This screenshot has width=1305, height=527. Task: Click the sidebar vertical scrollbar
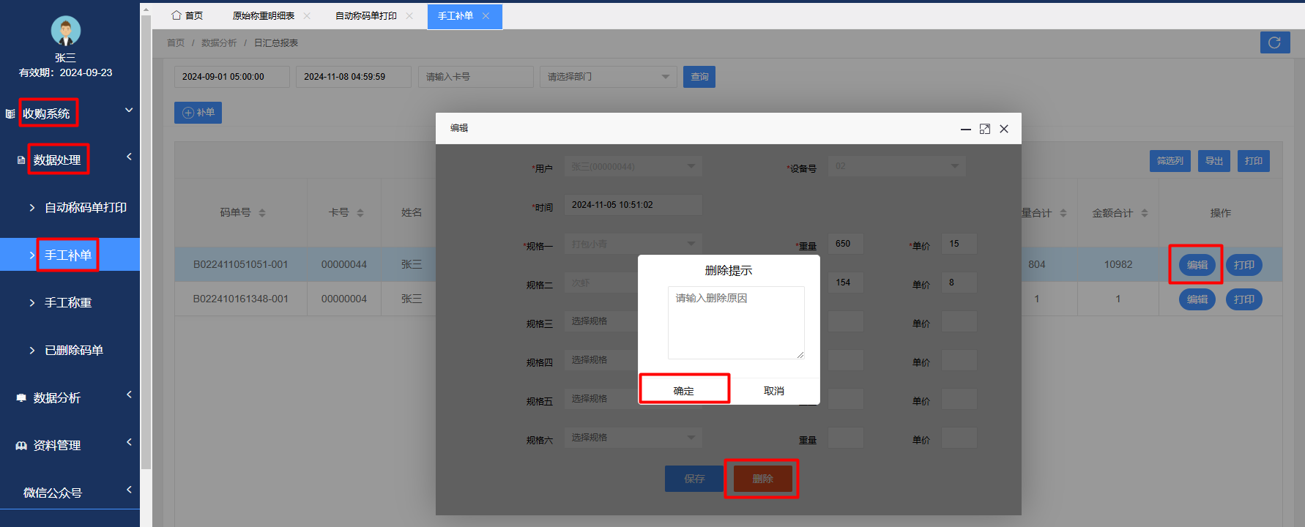coord(146,242)
